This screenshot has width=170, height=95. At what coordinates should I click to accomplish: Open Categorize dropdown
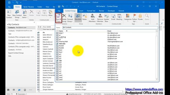[x=127, y=18]
